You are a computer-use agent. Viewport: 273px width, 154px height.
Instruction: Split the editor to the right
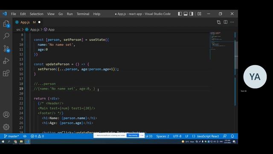click(x=226, y=22)
